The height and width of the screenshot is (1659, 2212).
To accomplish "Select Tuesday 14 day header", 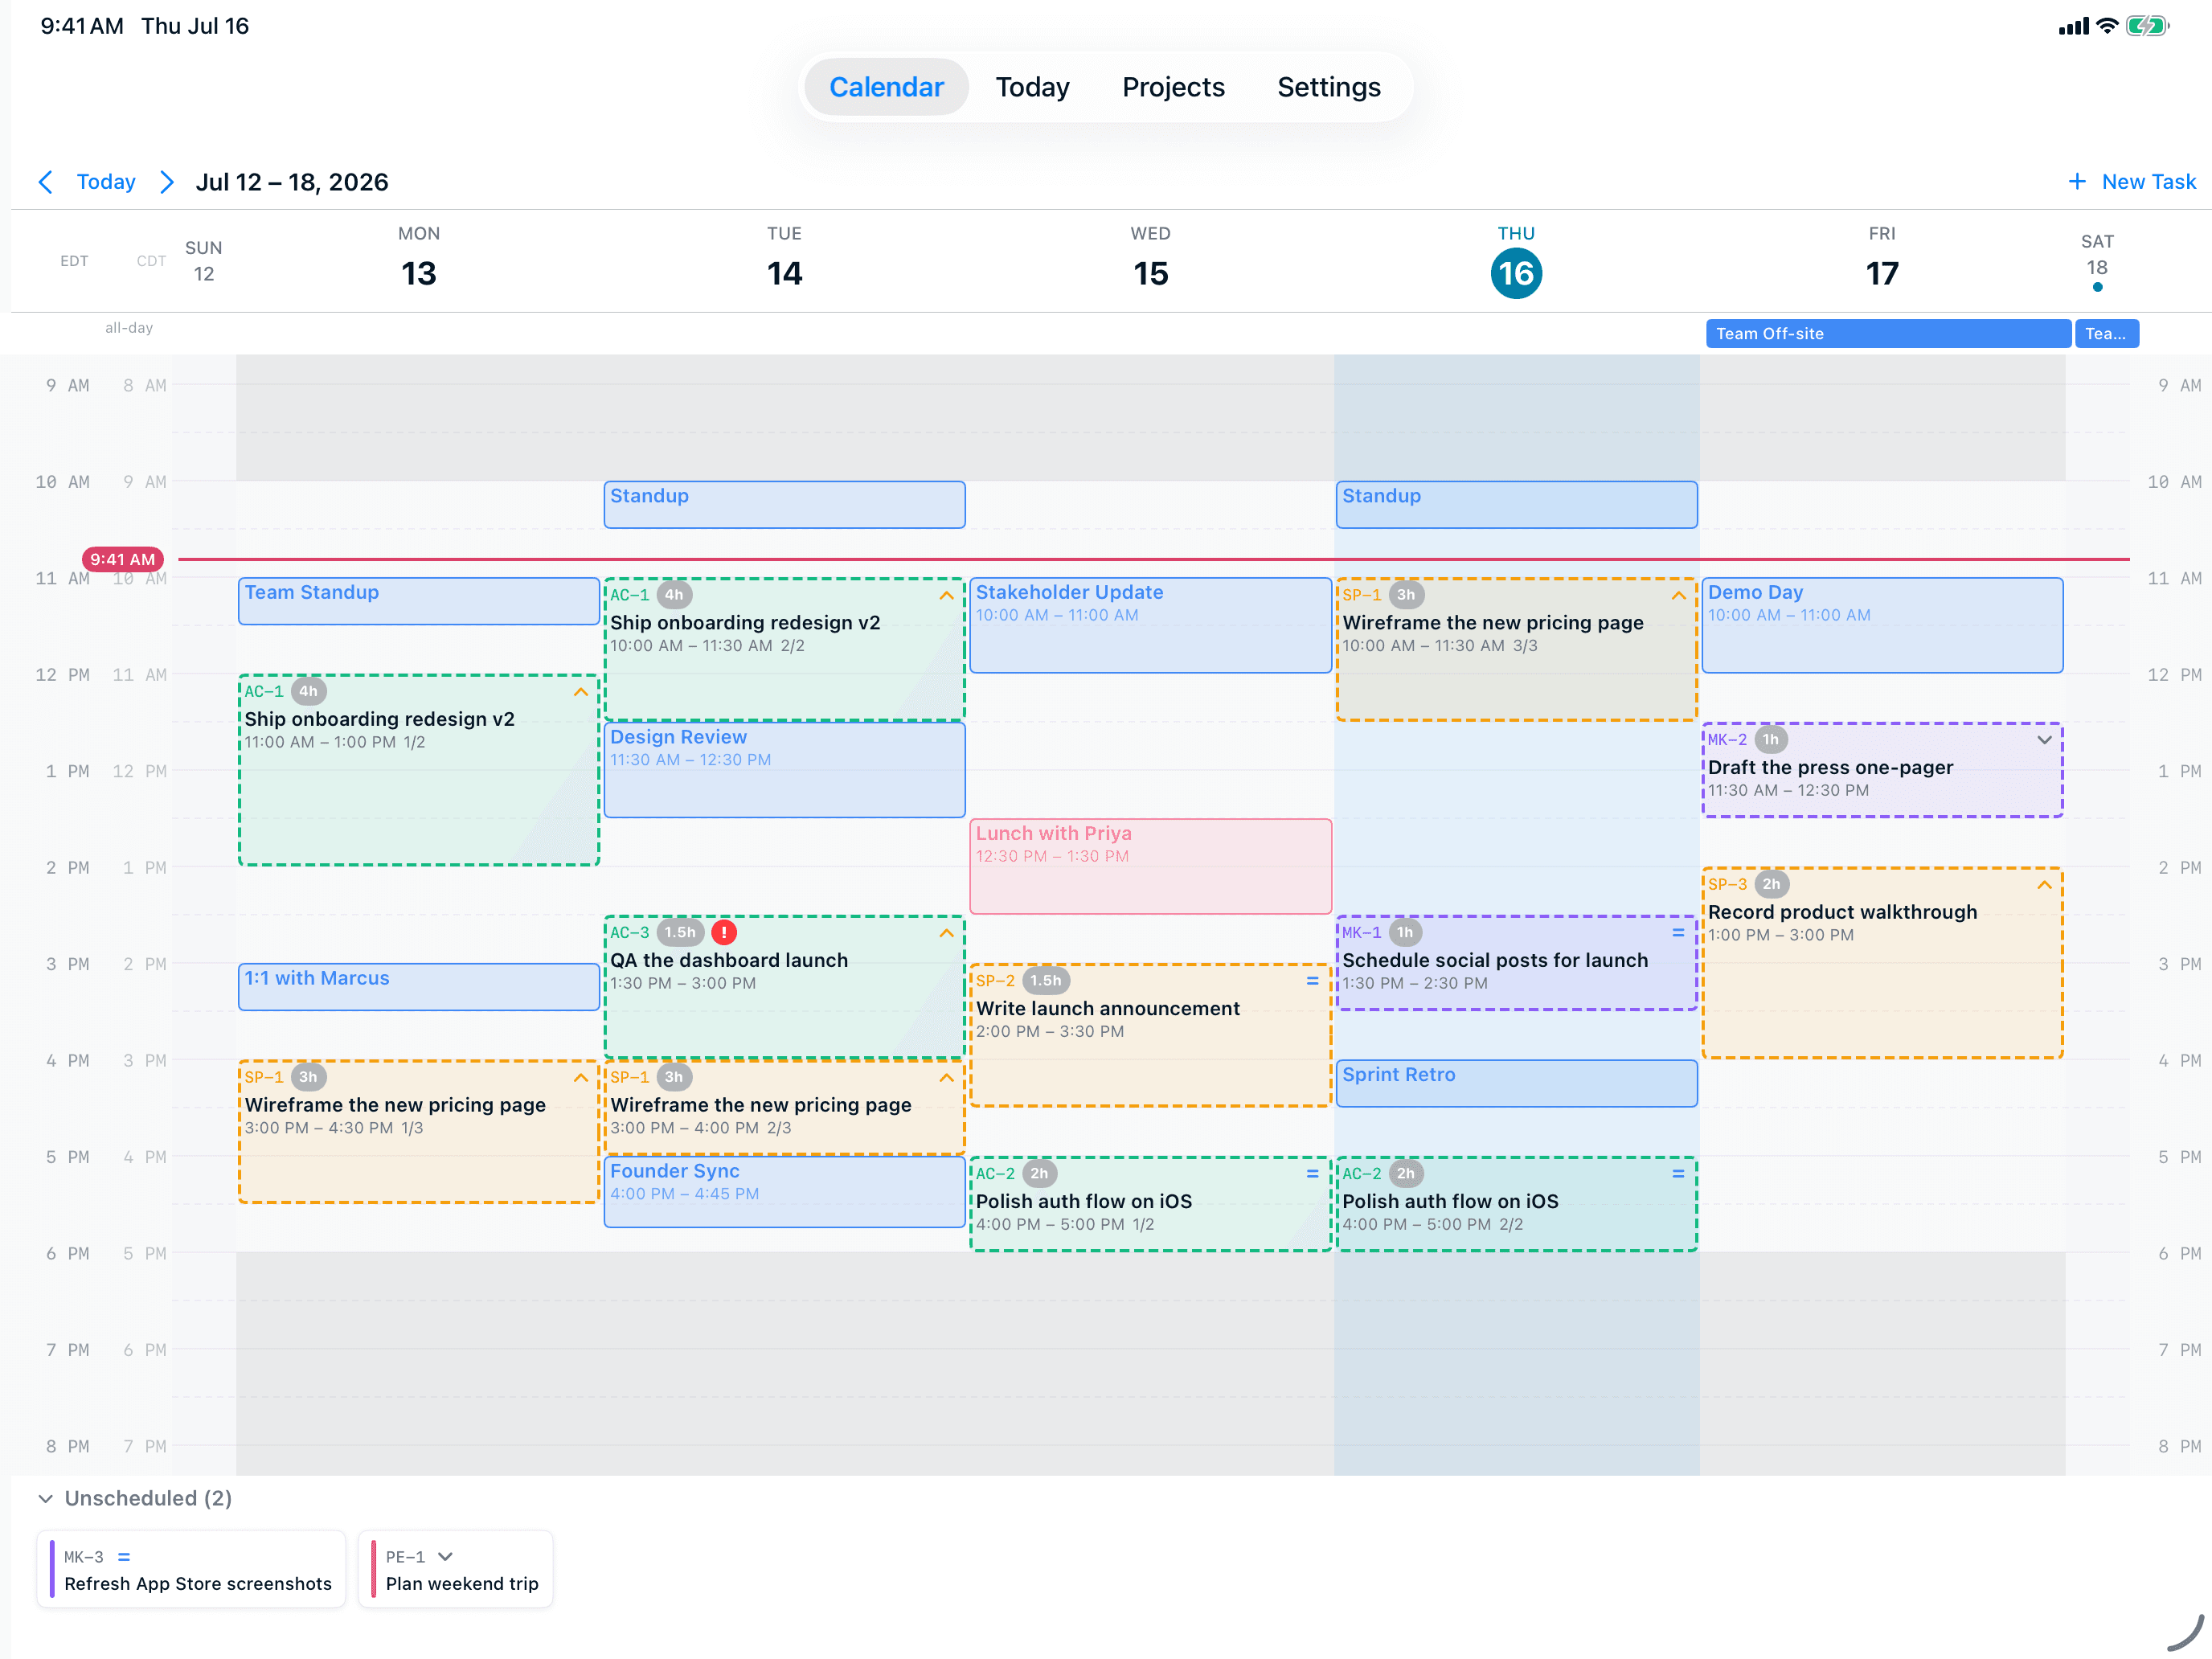I will 785,259.
